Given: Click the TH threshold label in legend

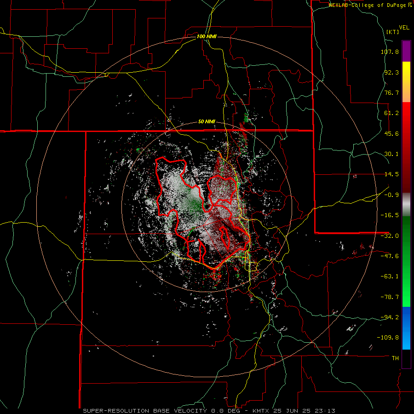Looking at the screenshot, I should click(395, 358).
